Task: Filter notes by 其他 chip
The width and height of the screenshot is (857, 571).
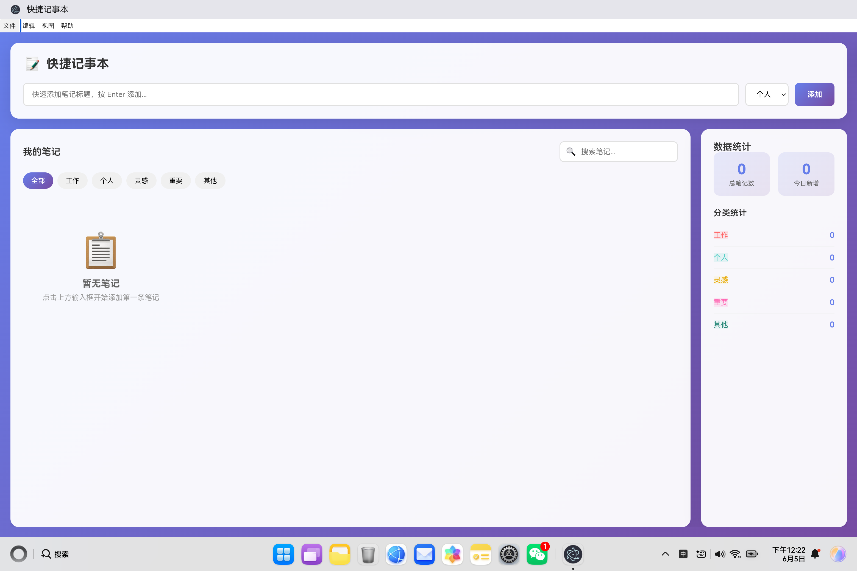Action: point(210,181)
